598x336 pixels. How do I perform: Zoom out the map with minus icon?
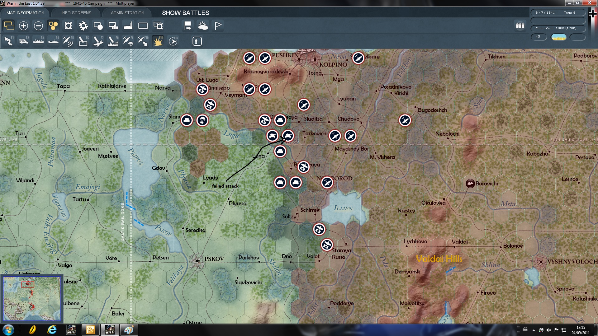tap(38, 26)
